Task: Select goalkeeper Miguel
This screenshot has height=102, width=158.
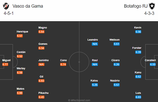Action: (6, 60)
